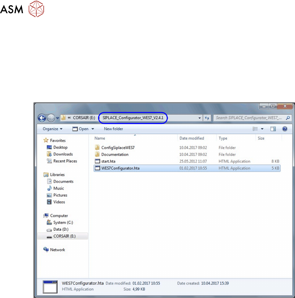The width and height of the screenshot is (295, 298).
Task: Go back with the Back arrow button
Action: click(x=42, y=118)
